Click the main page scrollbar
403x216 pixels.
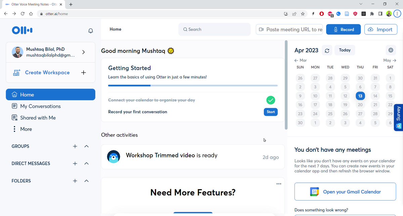[286, 85]
